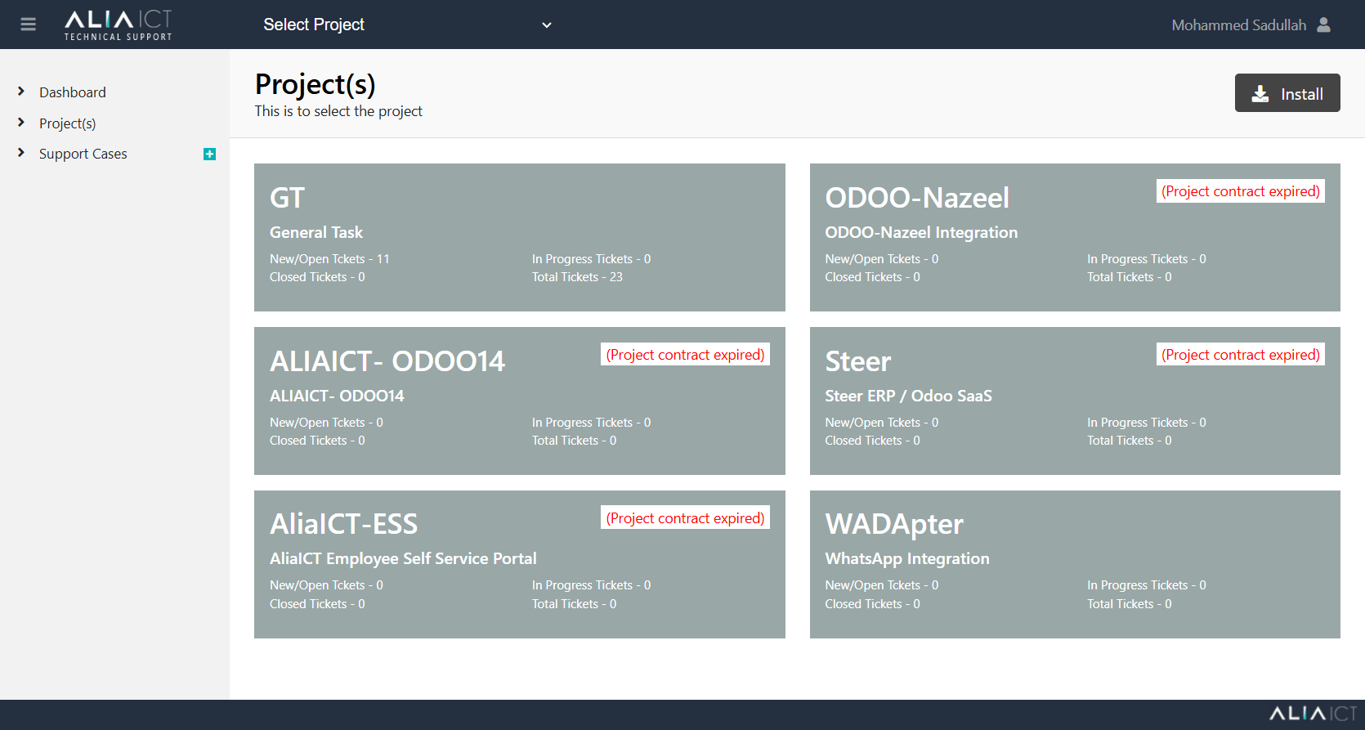The image size is (1365, 730).
Task: Expand the Support Cases chevron
Action: pyautogui.click(x=21, y=153)
